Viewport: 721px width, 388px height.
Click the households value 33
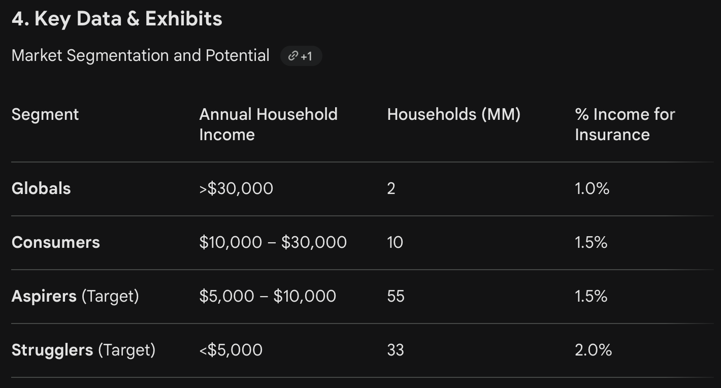pyautogui.click(x=396, y=350)
